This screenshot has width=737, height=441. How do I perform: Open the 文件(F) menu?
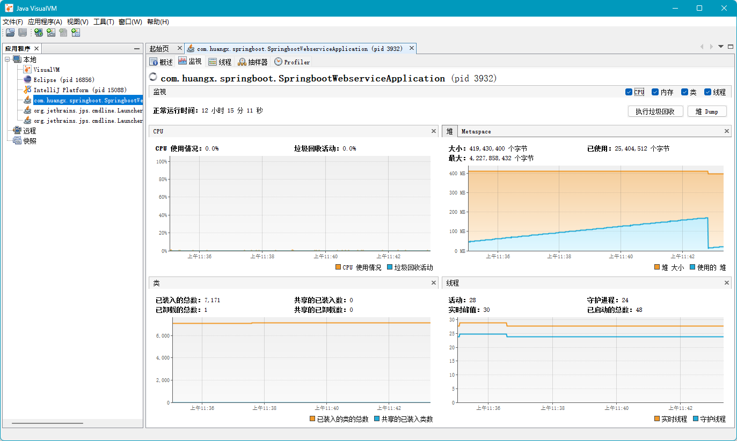point(13,22)
